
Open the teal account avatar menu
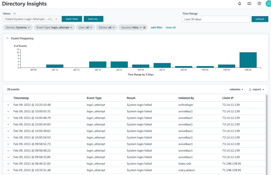coord(268,3)
